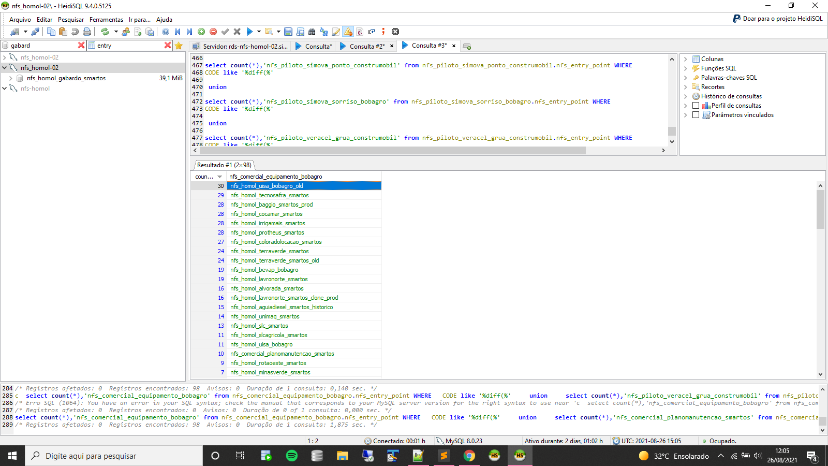Clear the gabard database filter with red X

click(81, 46)
